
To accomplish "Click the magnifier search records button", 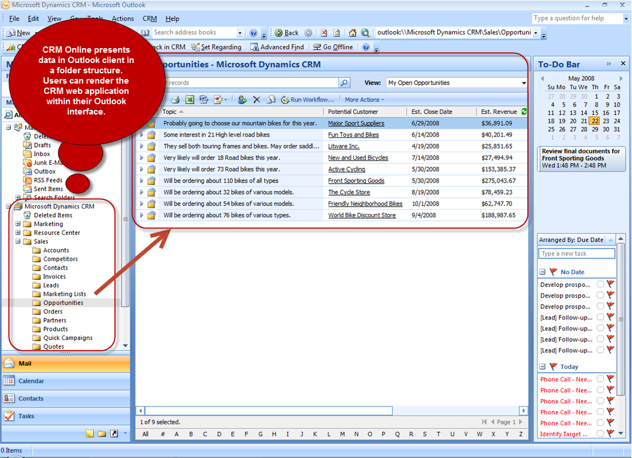I will pos(344,83).
